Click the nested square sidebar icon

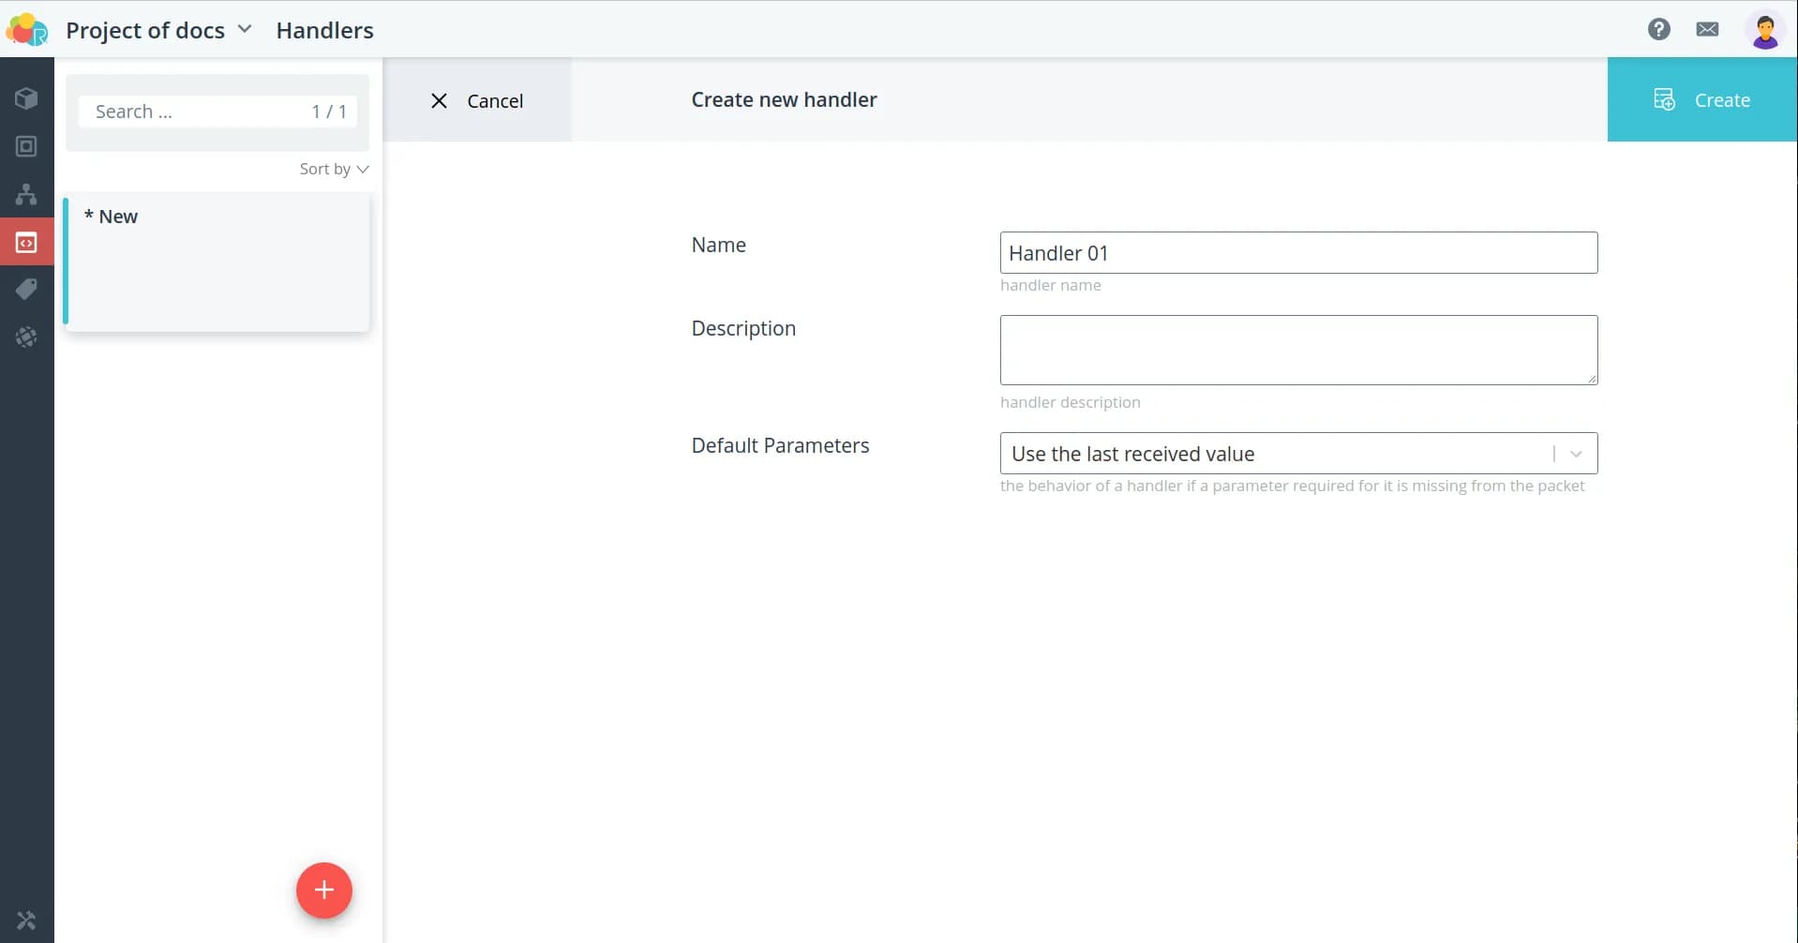(x=26, y=146)
